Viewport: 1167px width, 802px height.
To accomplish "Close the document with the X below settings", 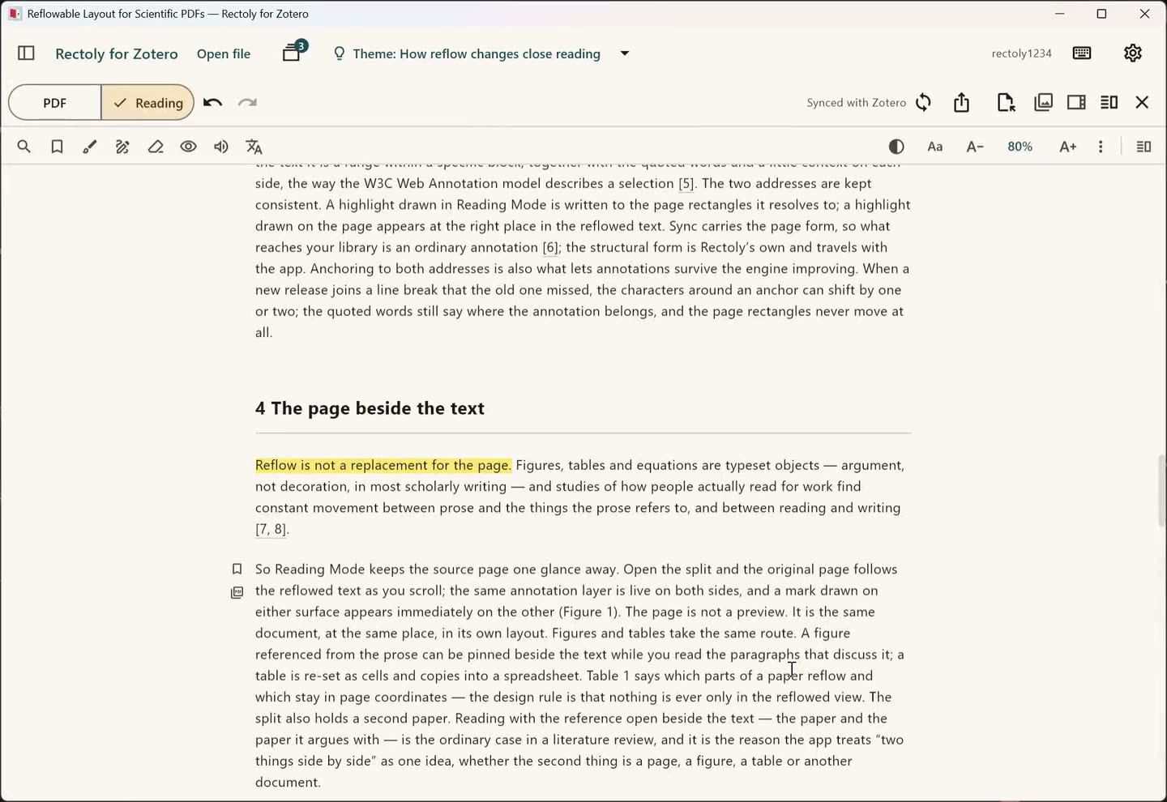I will tap(1143, 102).
